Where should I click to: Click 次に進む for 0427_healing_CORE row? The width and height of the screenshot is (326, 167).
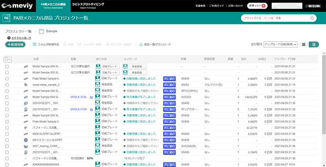pyautogui.click(x=170, y=146)
